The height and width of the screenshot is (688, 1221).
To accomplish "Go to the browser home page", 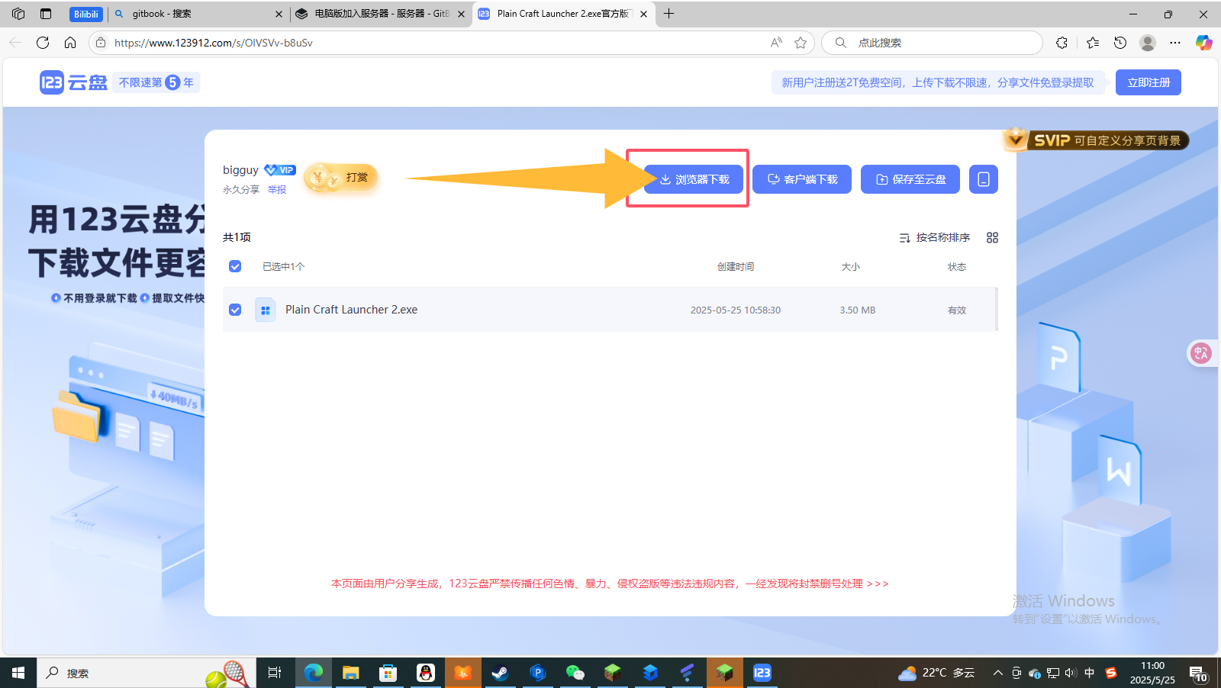I will tap(70, 43).
